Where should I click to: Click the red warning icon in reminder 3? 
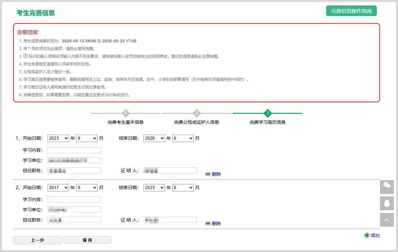click(x=26, y=56)
